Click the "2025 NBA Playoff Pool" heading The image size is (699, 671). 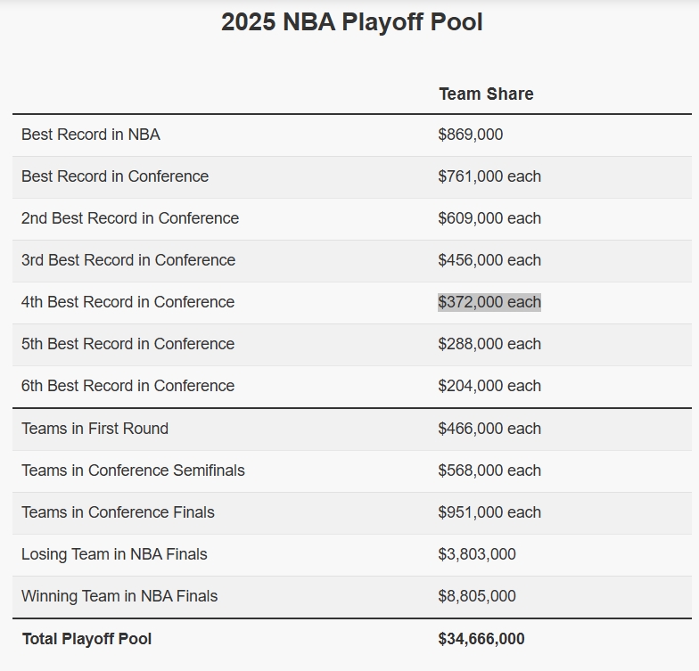(x=351, y=22)
